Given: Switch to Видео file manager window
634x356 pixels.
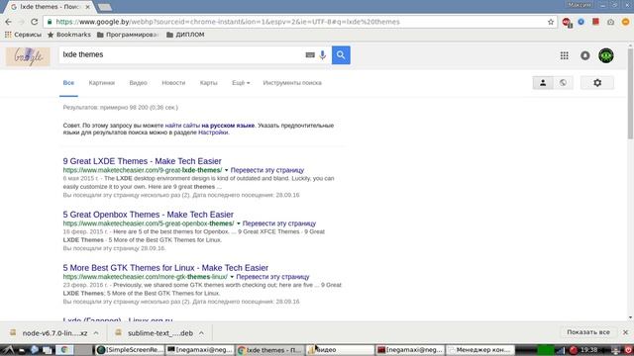Looking at the screenshot, I should pos(340,350).
